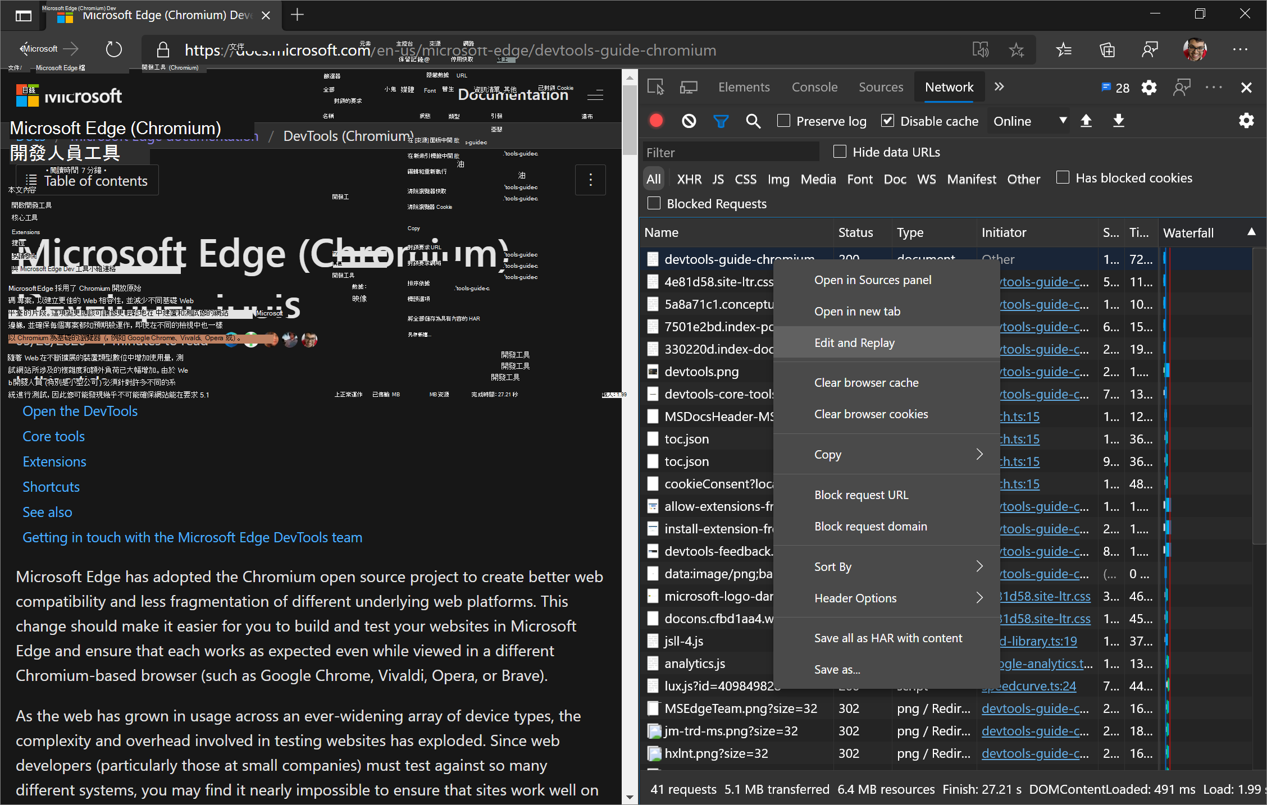Click the import HAR file upload icon
The image size is (1267, 805).
[x=1086, y=121]
